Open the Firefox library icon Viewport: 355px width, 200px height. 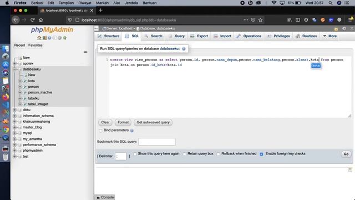290,20
